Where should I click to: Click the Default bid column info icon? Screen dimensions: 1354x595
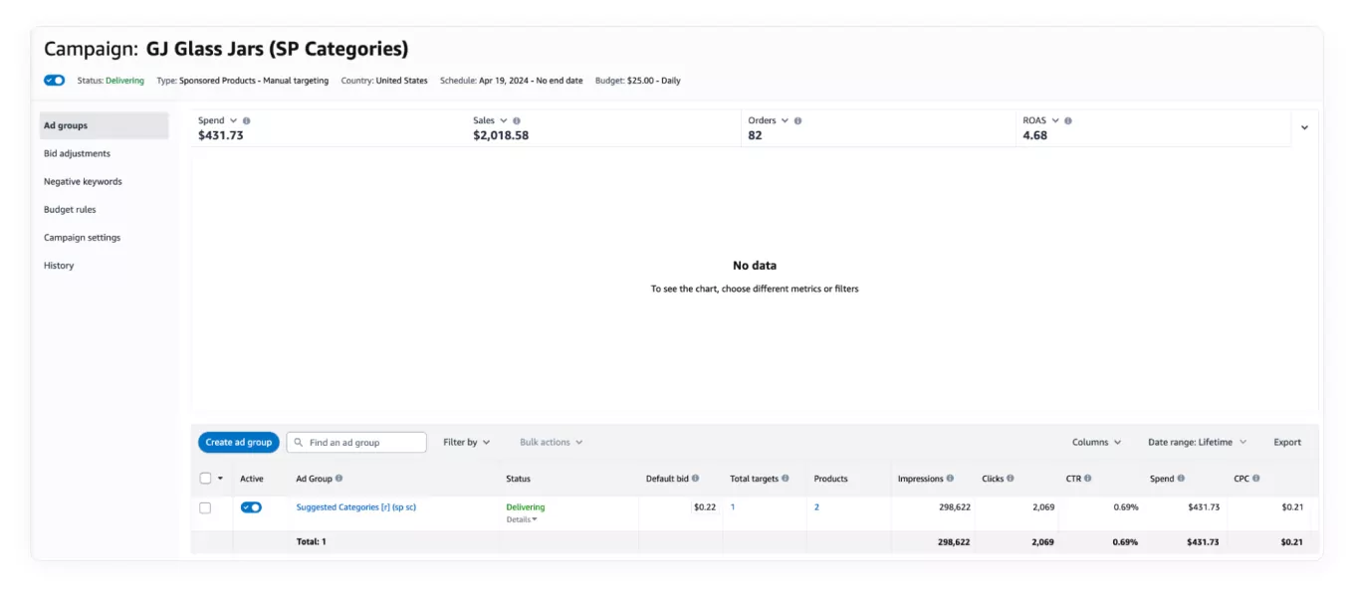tap(695, 479)
